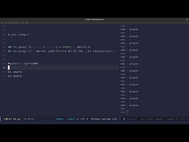
Task: Click the b1.amp=1 line
Action: [x=15, y=72]
